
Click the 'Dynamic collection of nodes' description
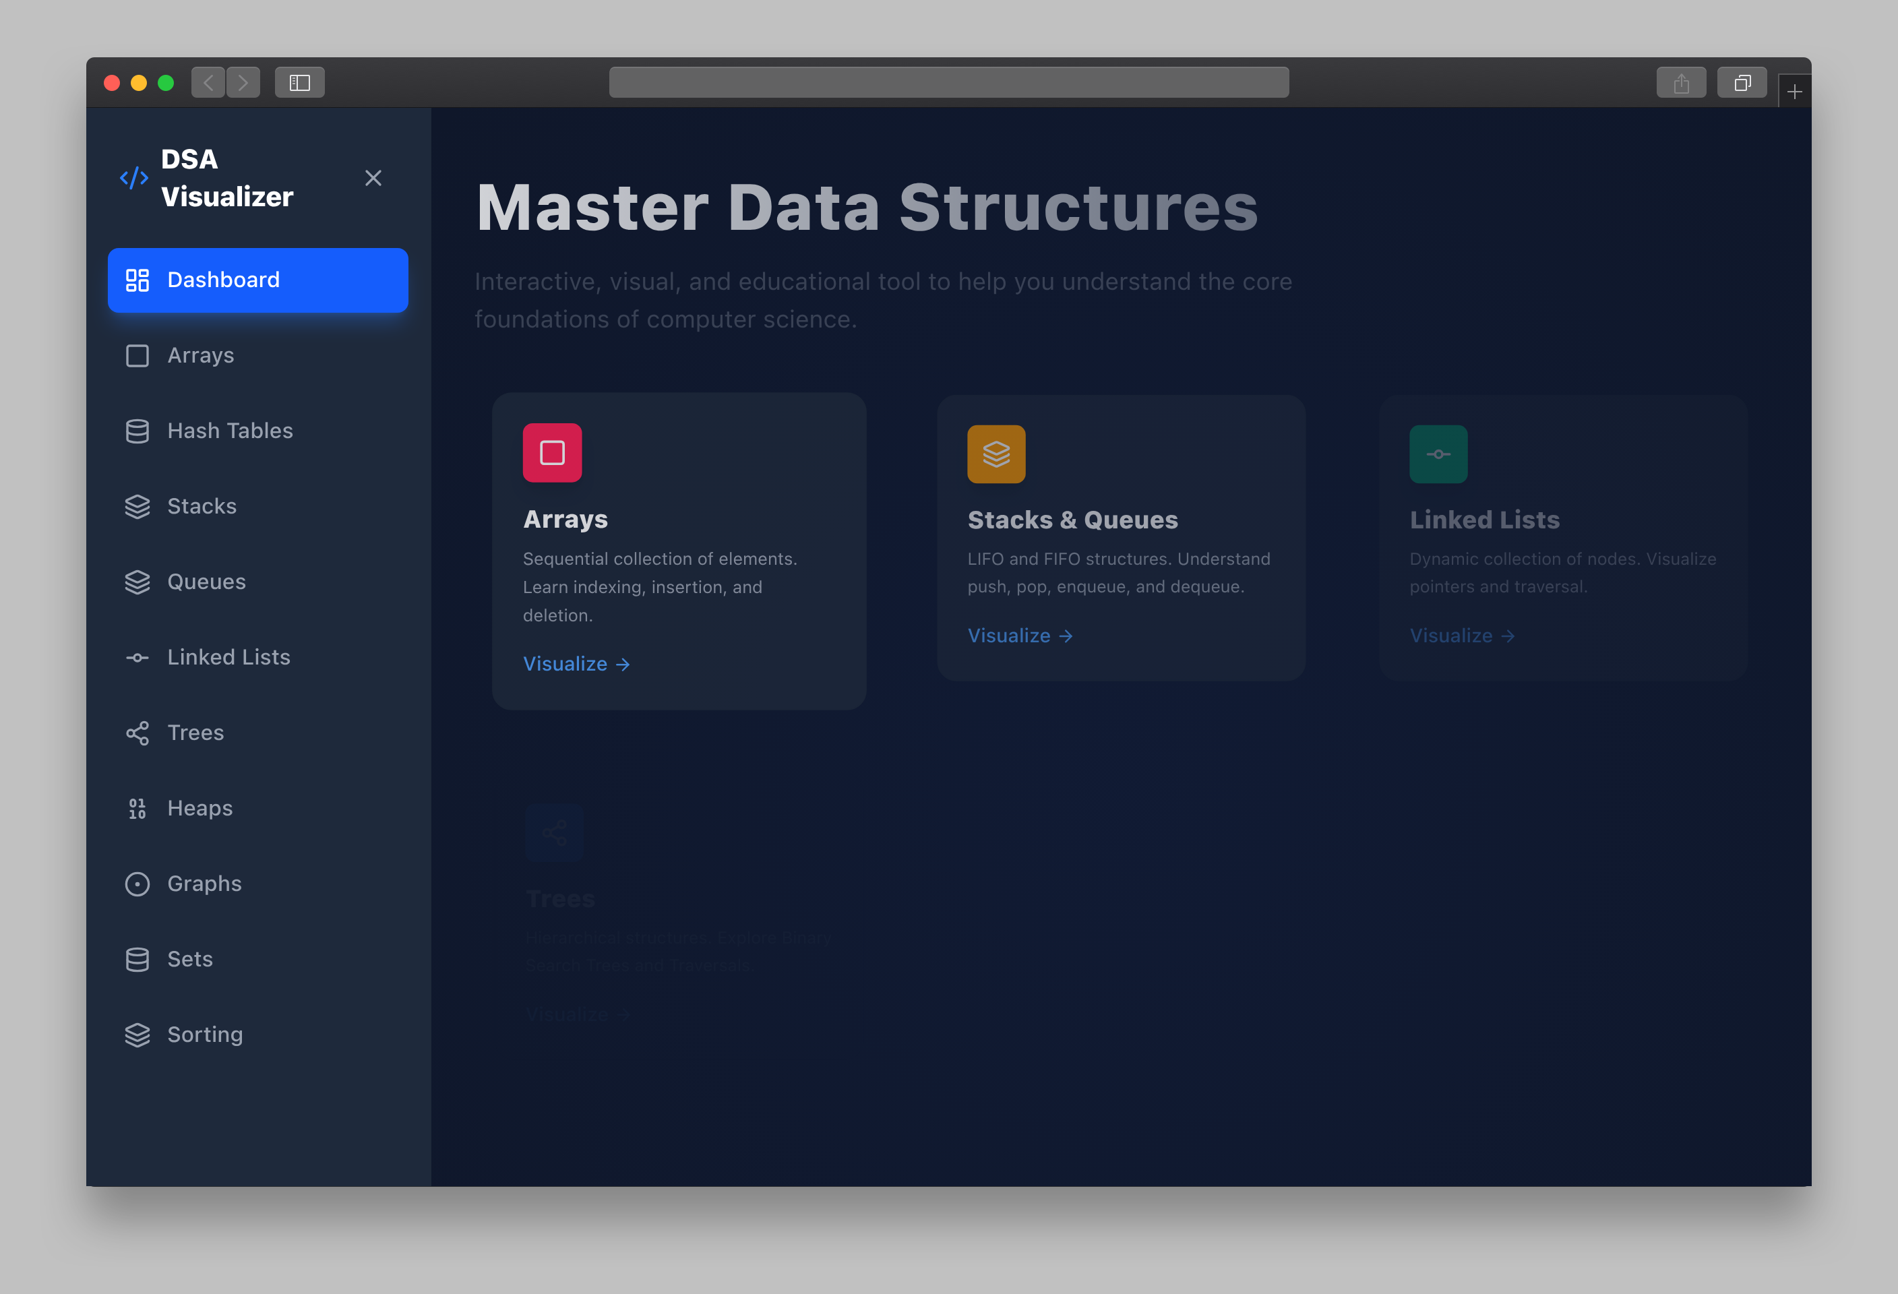[1563, 573]
